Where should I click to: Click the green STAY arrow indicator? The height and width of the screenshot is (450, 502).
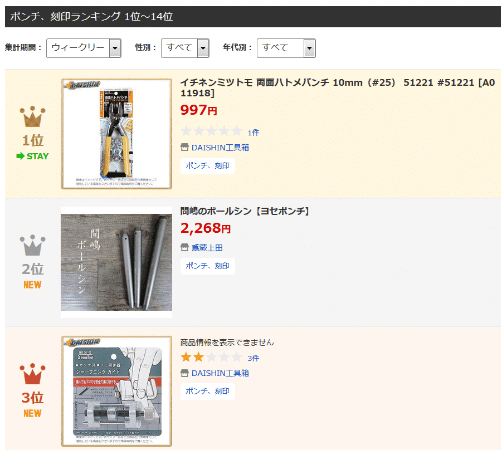point(32,156)
